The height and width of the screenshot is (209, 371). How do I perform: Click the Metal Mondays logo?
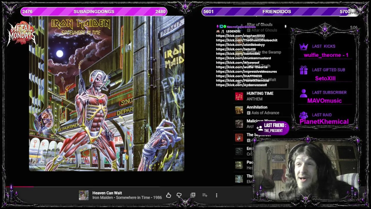pos(22,33)
